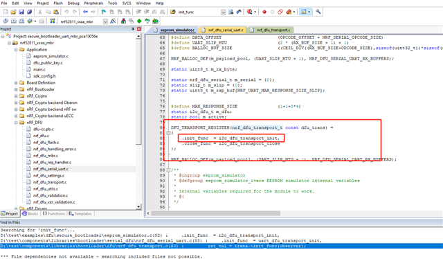
Task: Insert a bookmark with the flag icon
Action: click(103, 12)
